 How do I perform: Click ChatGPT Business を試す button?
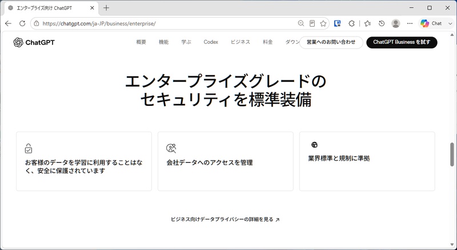pos(402,43)
